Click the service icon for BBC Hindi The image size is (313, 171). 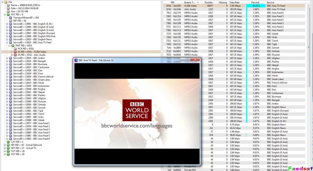tap(11, 83)
